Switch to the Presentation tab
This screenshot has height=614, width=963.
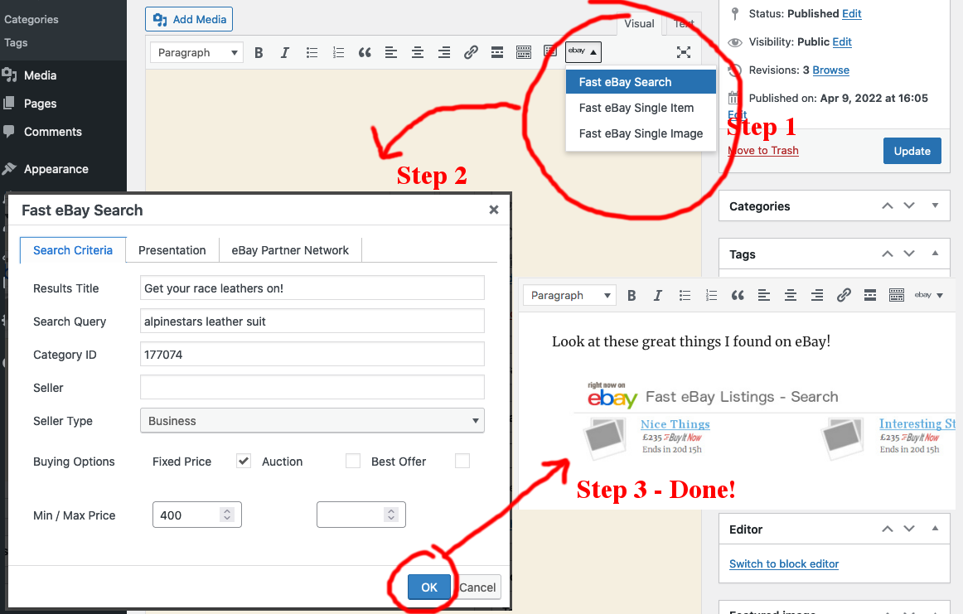point(172,250)
